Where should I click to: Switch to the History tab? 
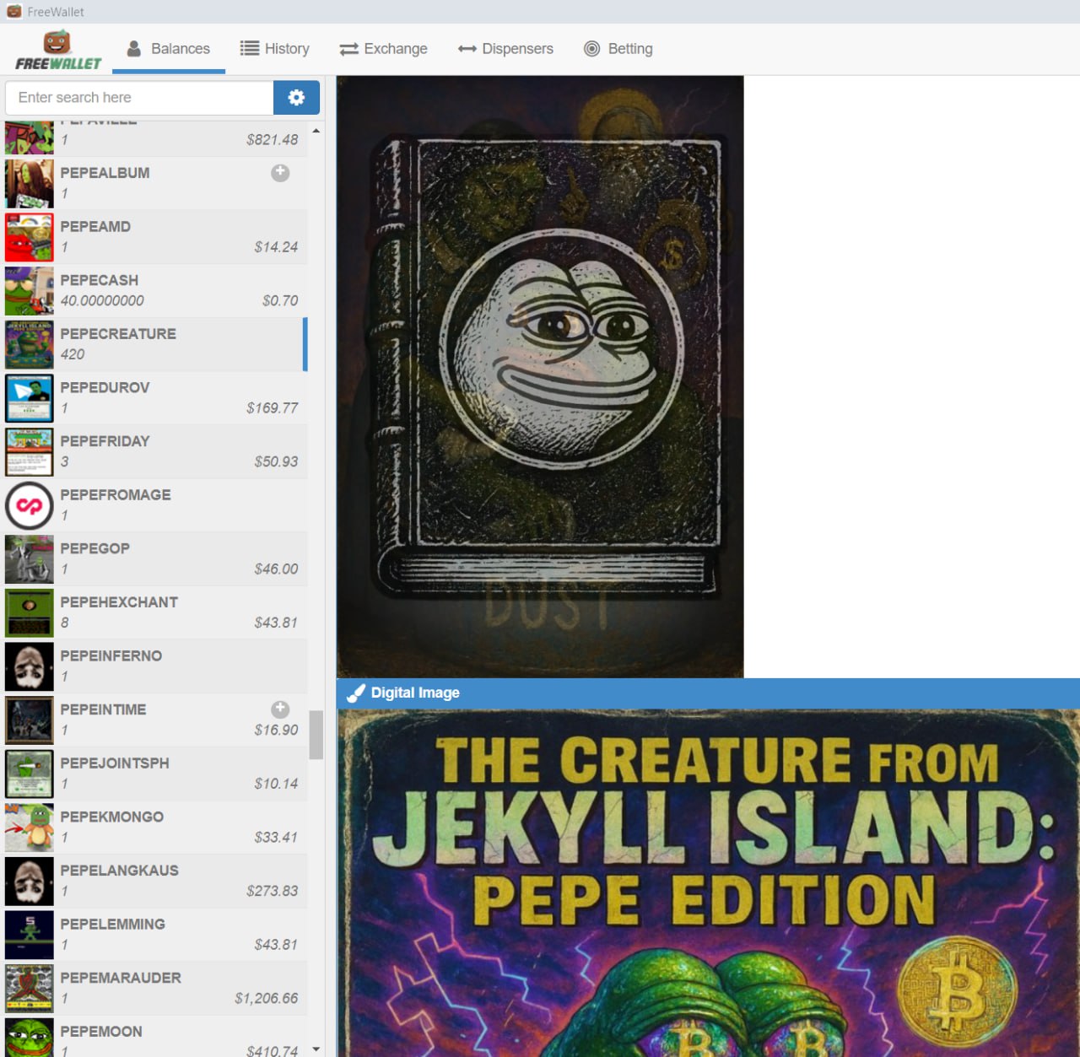coord(275,49)
